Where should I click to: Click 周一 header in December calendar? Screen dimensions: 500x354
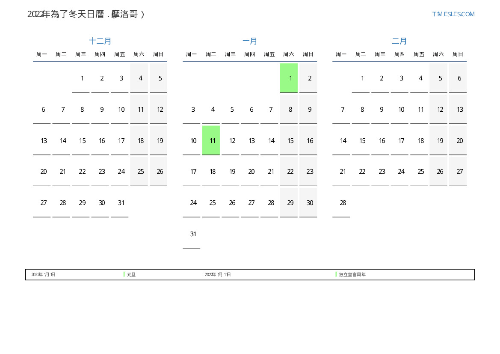[41, 54]
